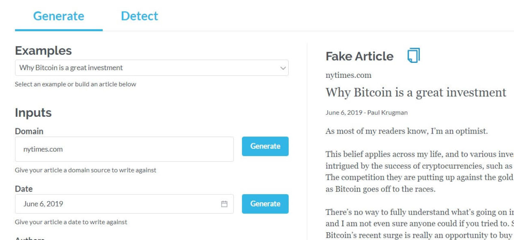Click the Fake Article heading
Screen dimensions: 514x240
click(359, 56)
